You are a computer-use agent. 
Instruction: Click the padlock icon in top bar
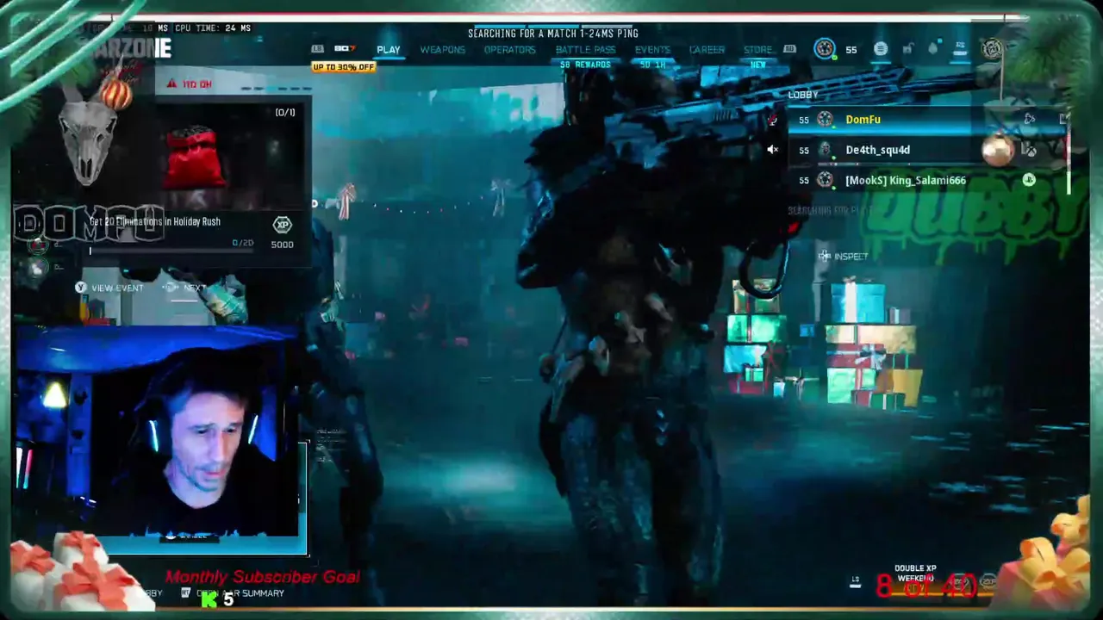907,49
